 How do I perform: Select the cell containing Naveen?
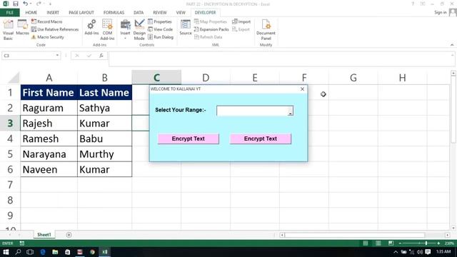[49, 170]
